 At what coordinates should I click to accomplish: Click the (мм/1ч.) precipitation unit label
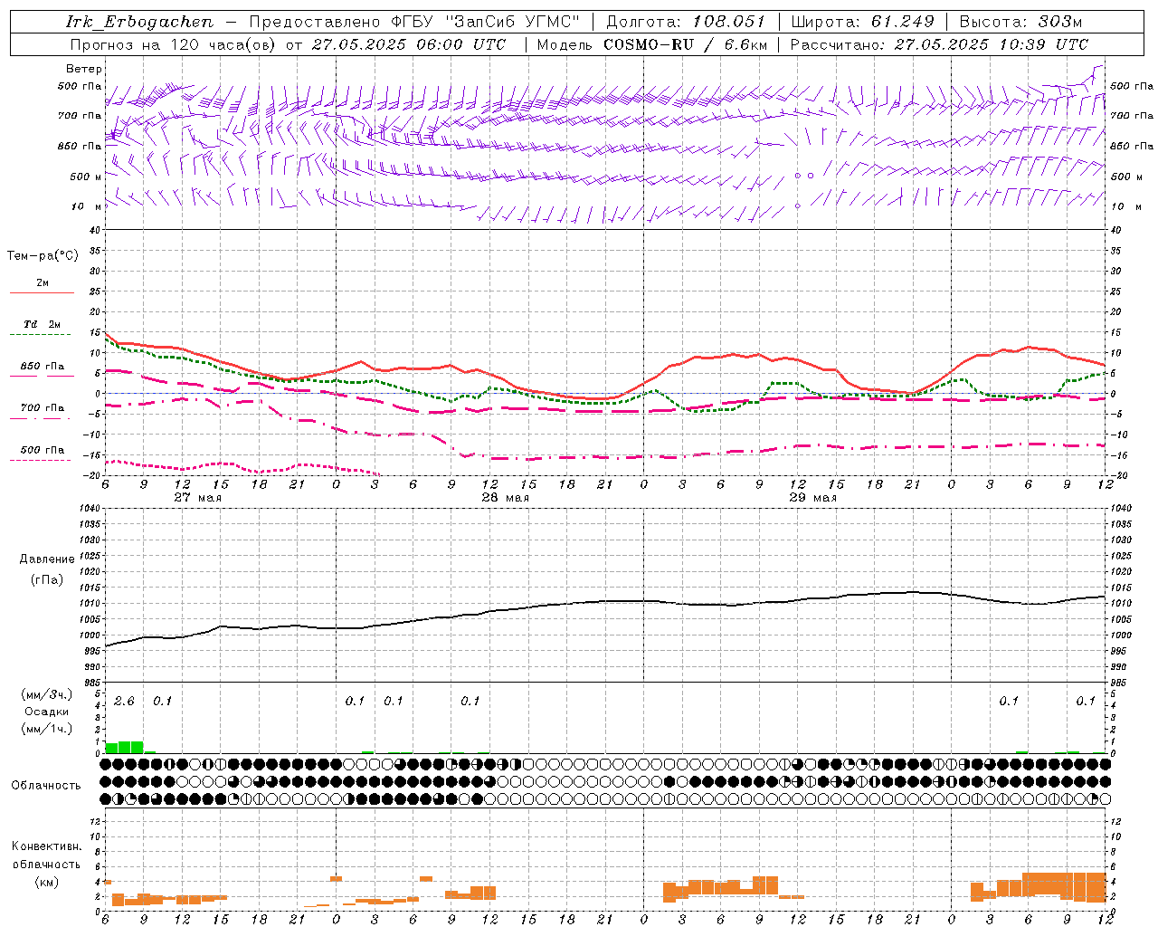click(46, 729)
